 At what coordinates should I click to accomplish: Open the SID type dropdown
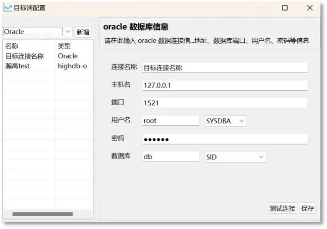pos(235,157)
